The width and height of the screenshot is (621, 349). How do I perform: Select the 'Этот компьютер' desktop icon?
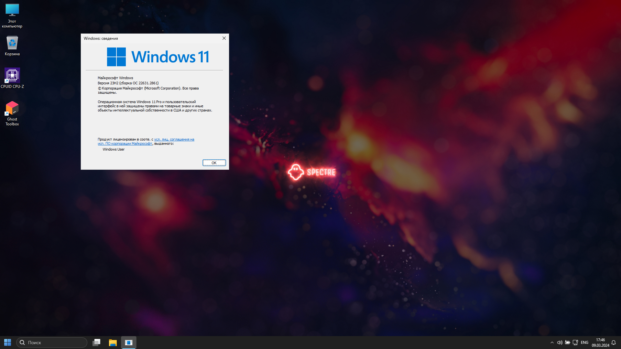(12, 16)
